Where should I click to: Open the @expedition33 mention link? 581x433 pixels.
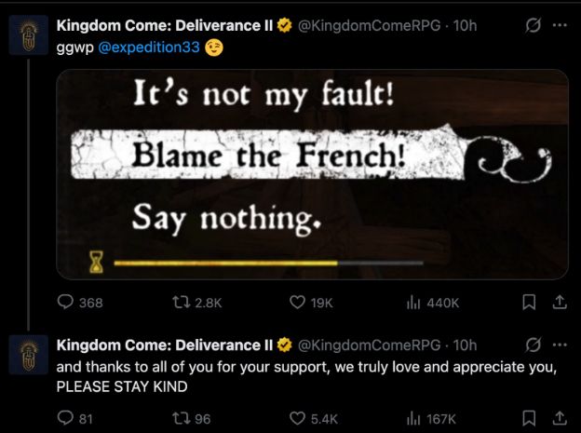[149, 47]
